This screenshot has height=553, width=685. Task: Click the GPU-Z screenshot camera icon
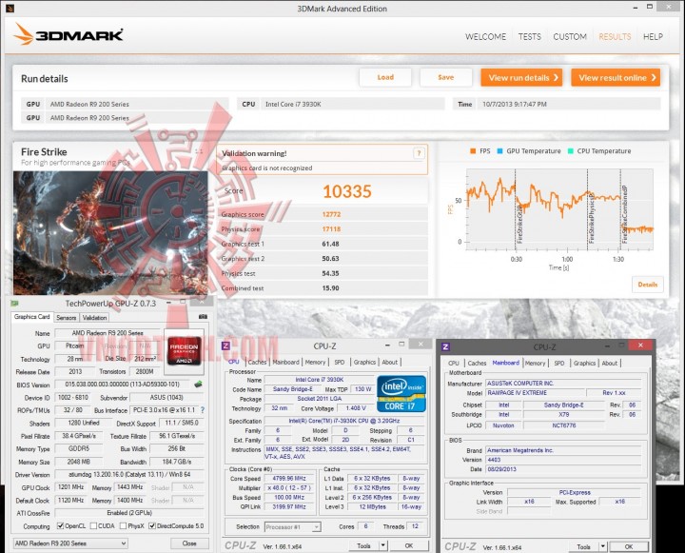click(203, 317)
